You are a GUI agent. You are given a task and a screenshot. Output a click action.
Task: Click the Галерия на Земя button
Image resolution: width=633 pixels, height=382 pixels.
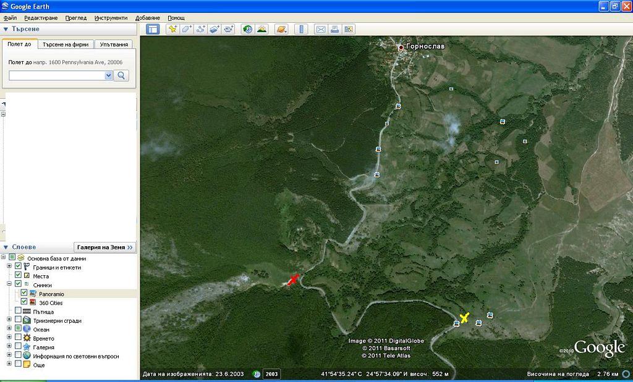pyautogui.click(x=104, y=247)
